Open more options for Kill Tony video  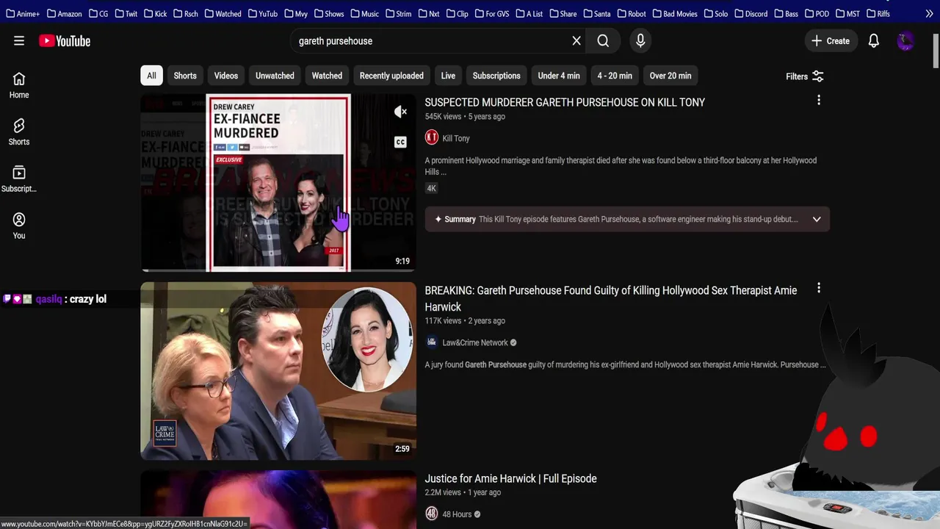(819, 100)
